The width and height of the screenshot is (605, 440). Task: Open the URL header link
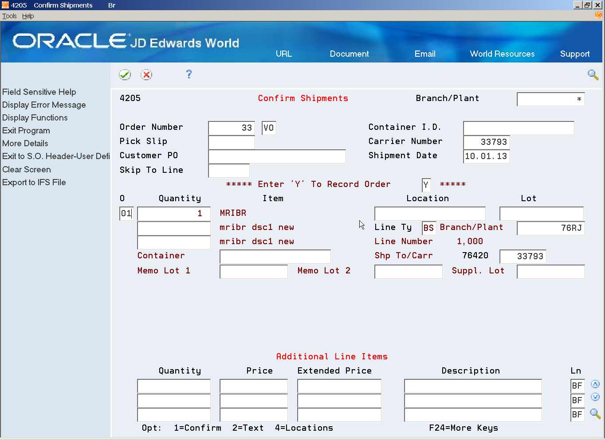pos(284,54)
